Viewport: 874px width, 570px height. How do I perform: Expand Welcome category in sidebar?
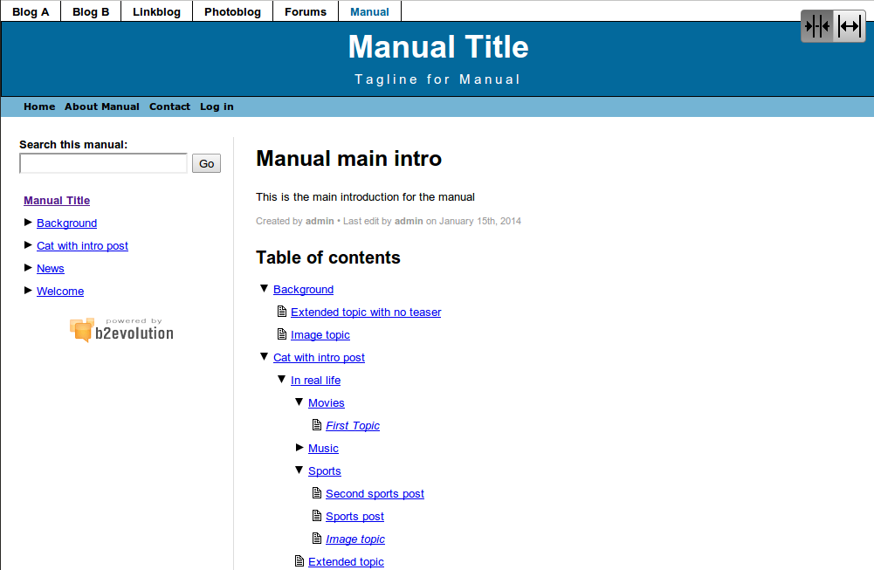point(28,291)
